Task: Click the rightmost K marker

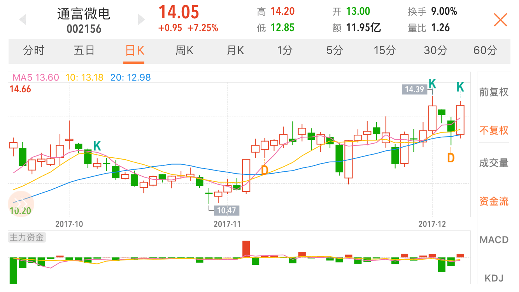Action: click(460, 87)
